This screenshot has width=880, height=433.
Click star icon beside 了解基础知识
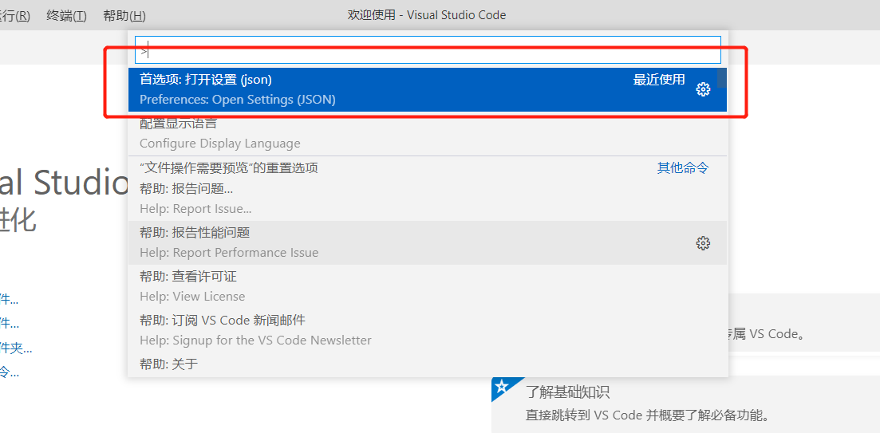coord(502,386)
